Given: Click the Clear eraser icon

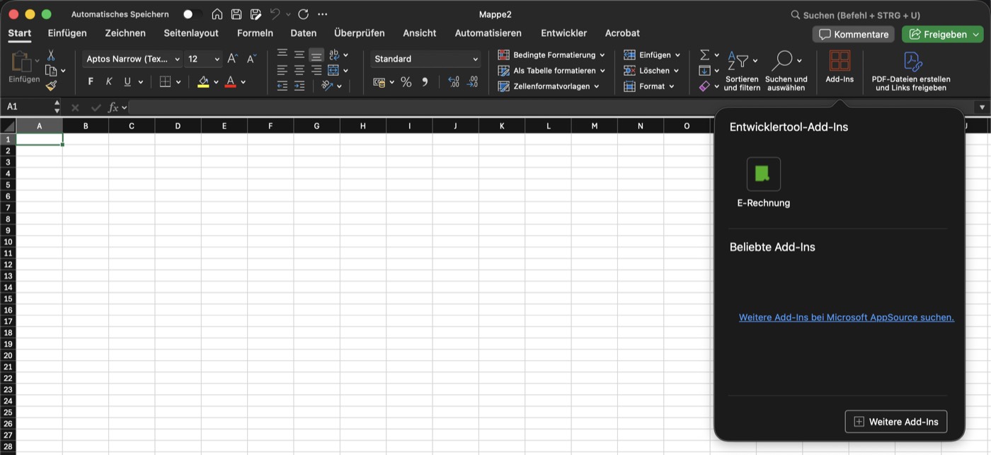Looking at the screenshot, I should 704,86.
